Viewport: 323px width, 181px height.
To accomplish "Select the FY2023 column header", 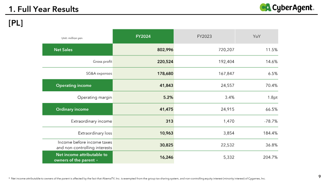I will pos(204,36).
